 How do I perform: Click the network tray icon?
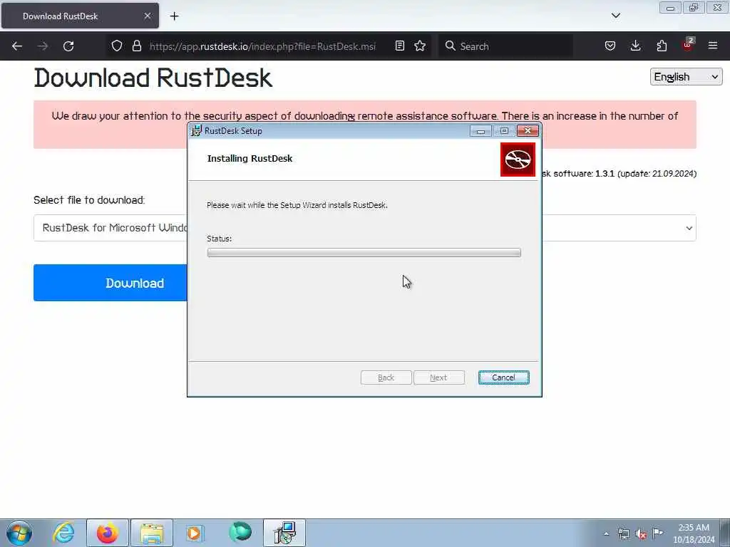click(x=623, y=534)
